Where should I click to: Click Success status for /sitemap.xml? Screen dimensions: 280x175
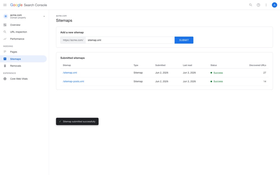point(217,73)
